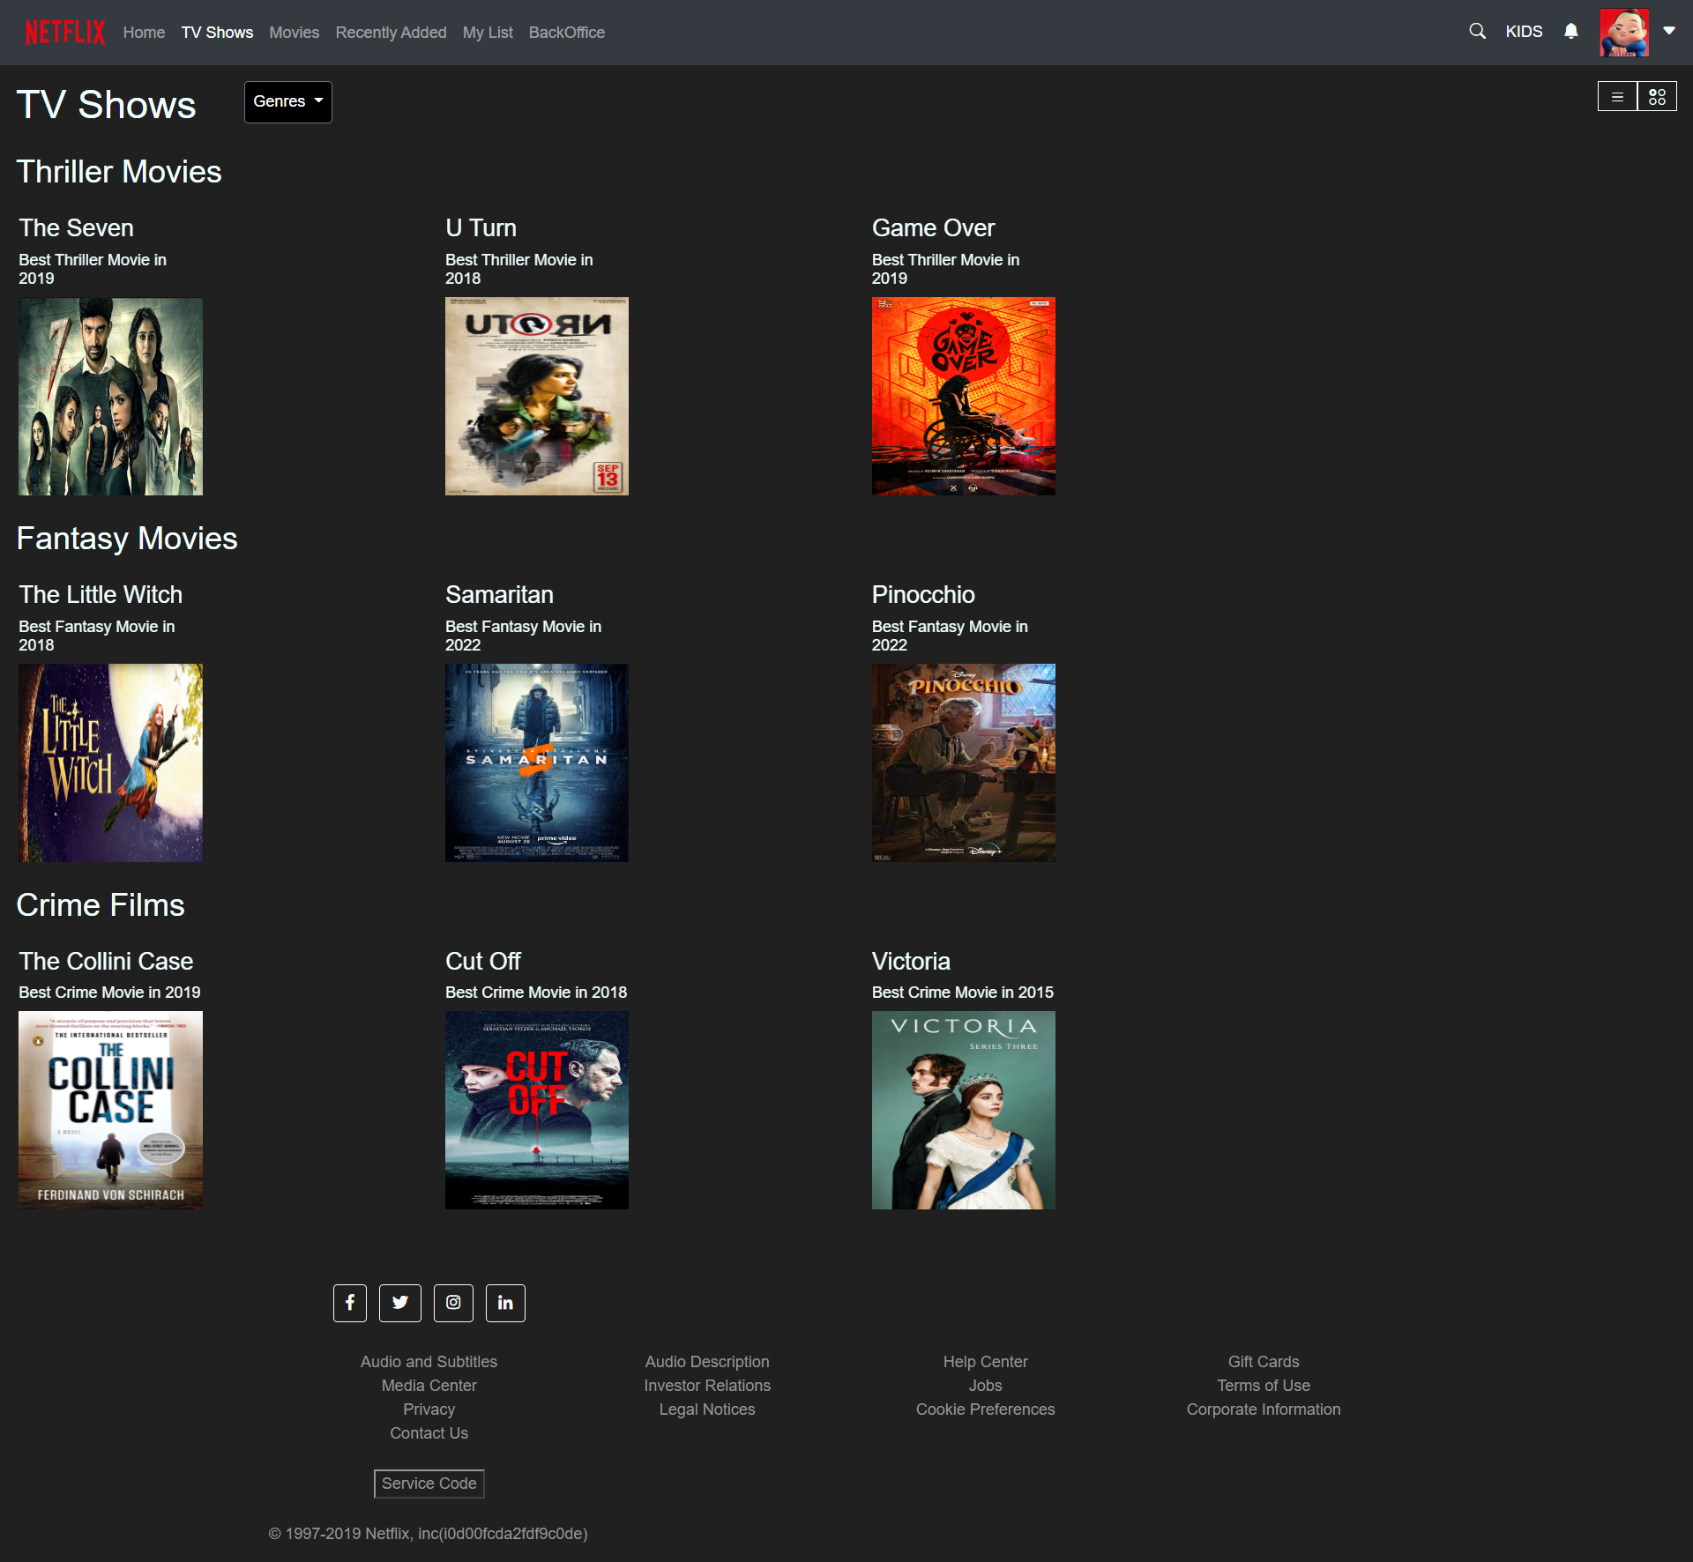Open the Game Over poster
The width and height of the screenshot is (1693, 1562).
(964, 397)
